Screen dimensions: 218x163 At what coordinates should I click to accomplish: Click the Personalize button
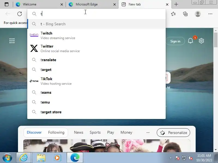click(x=173, y=133)
